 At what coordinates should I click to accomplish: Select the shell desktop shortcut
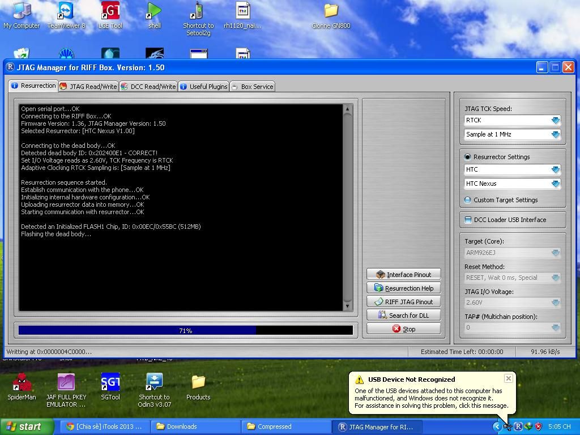click(x=155, y=15)
